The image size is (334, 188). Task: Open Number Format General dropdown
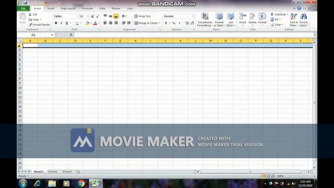[x=193, y=16]
